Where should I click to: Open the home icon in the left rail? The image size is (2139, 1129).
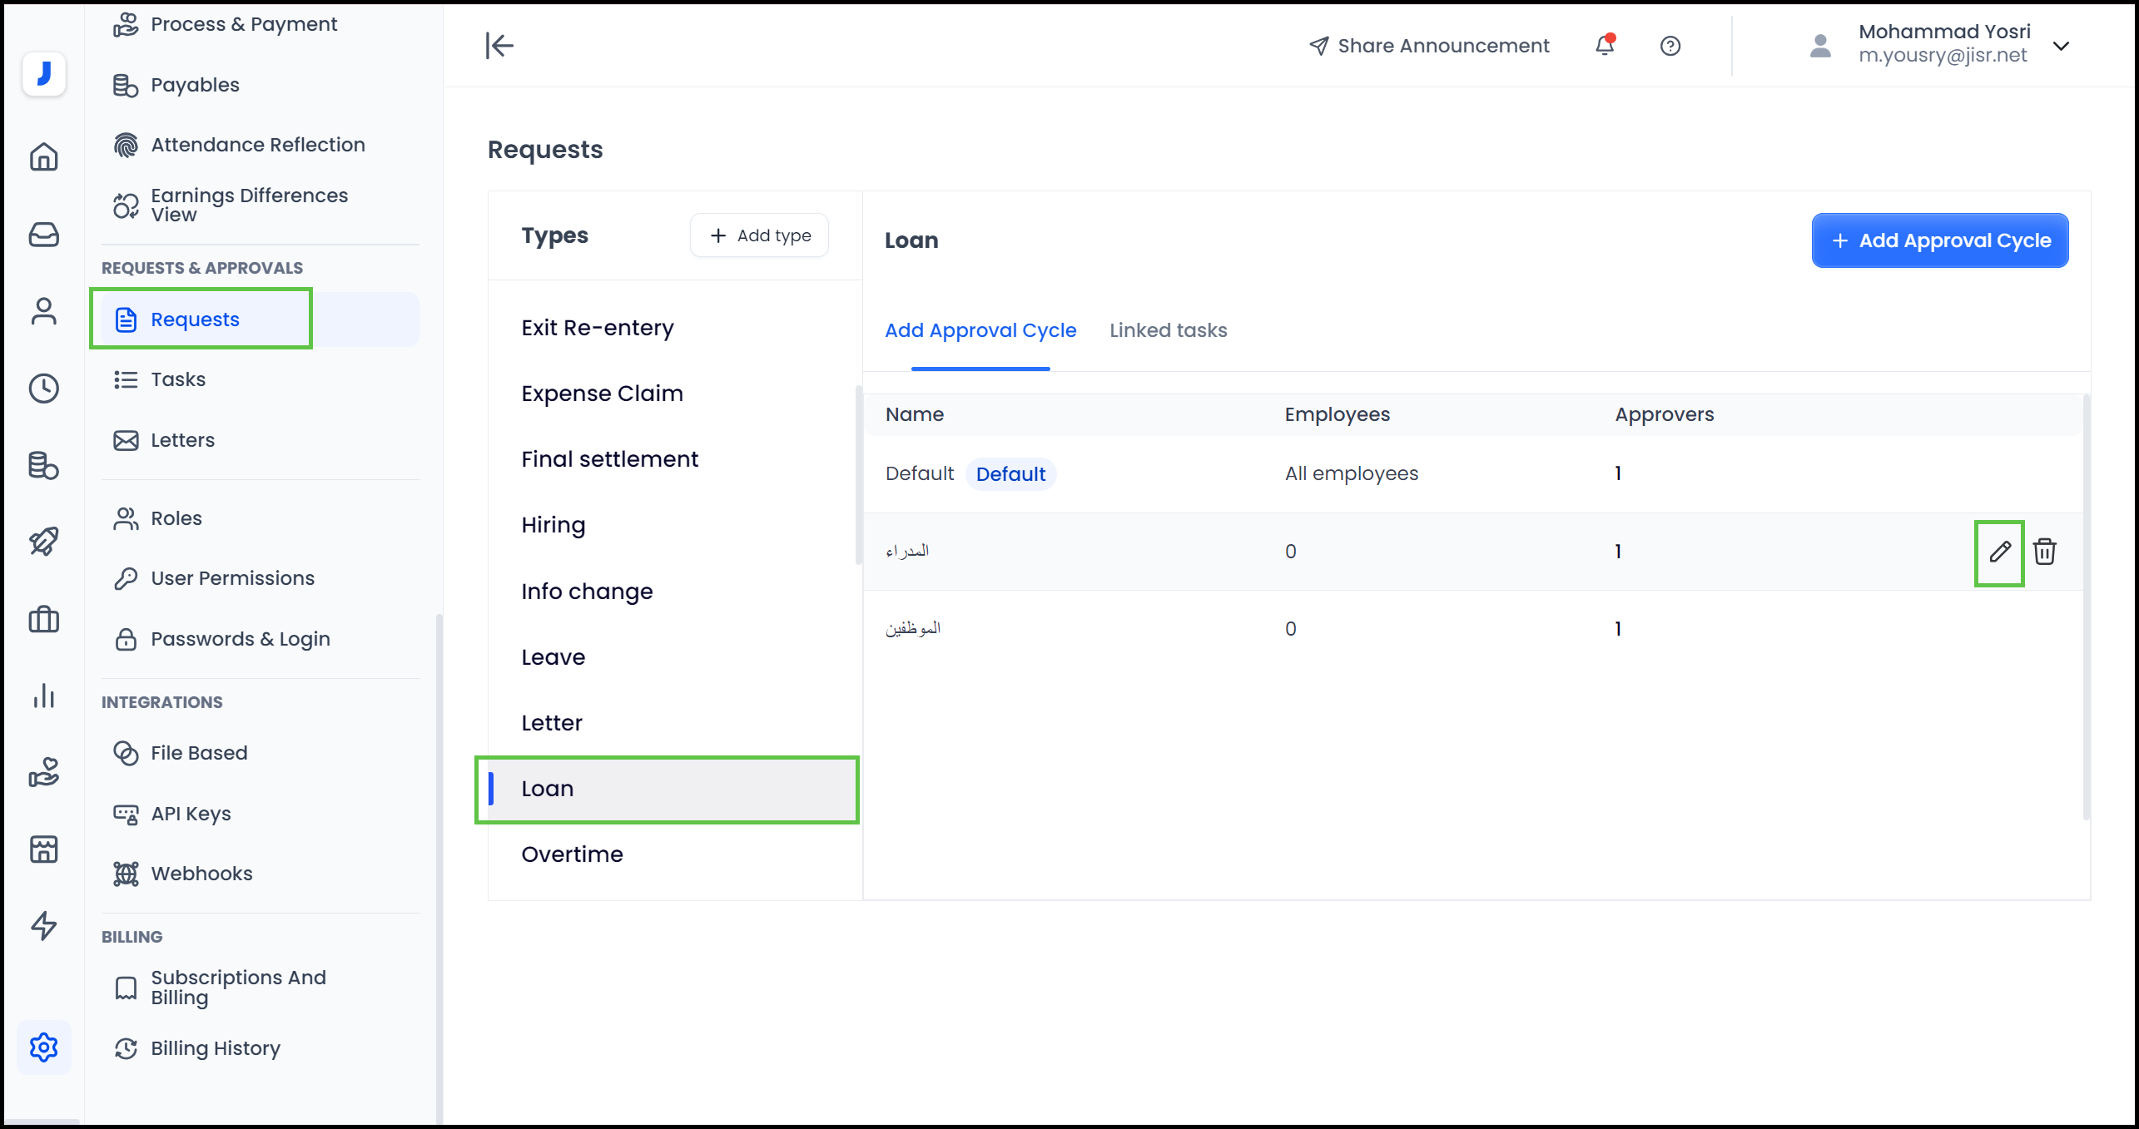pyautogui.click(x=43, y=156)
